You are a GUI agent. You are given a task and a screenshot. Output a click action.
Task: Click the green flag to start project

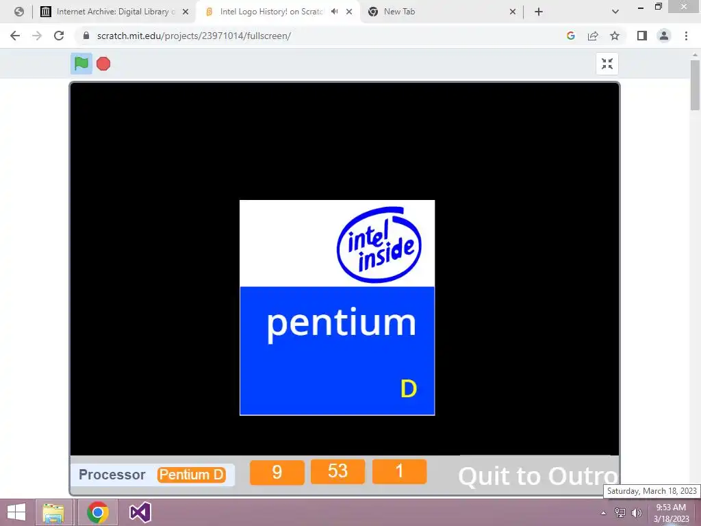click(81, 64)
